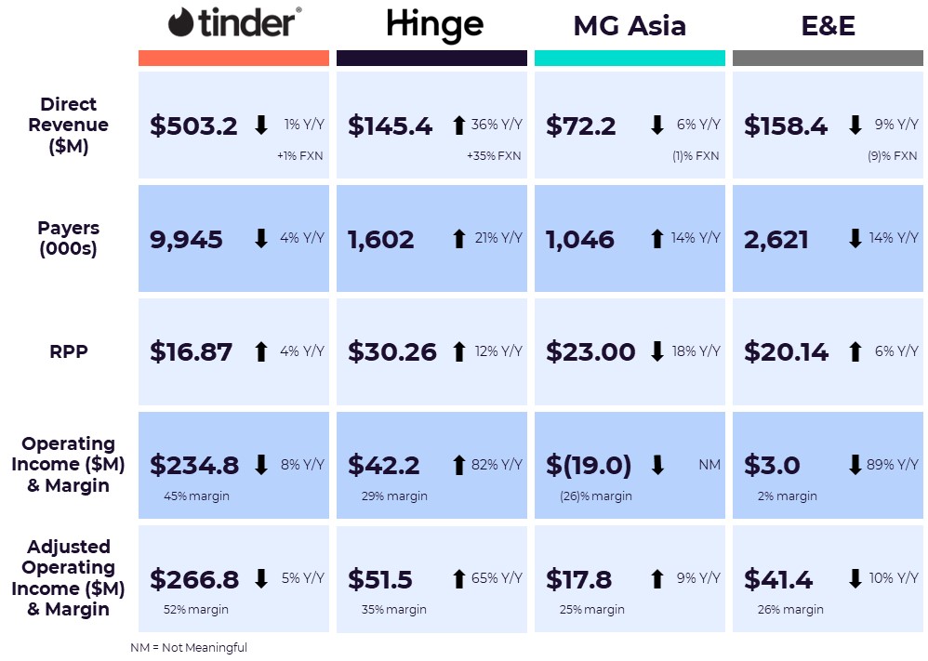Click the Hinge RPP $30.26 value
This screenshot has width=928, height=661.
point(391,351)
